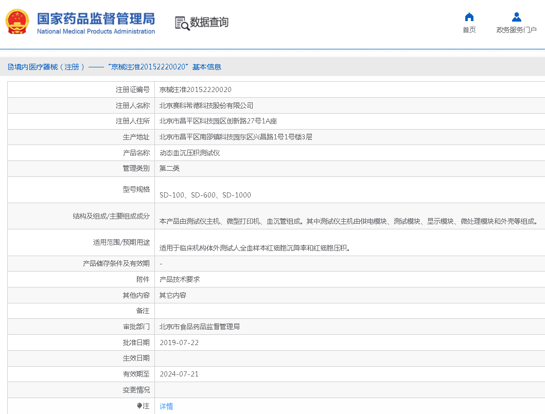The width and height of the screenshot is (545, 414).
Task: Open 其它内容 entry in 其他内容 row
Action: (173, 295)
